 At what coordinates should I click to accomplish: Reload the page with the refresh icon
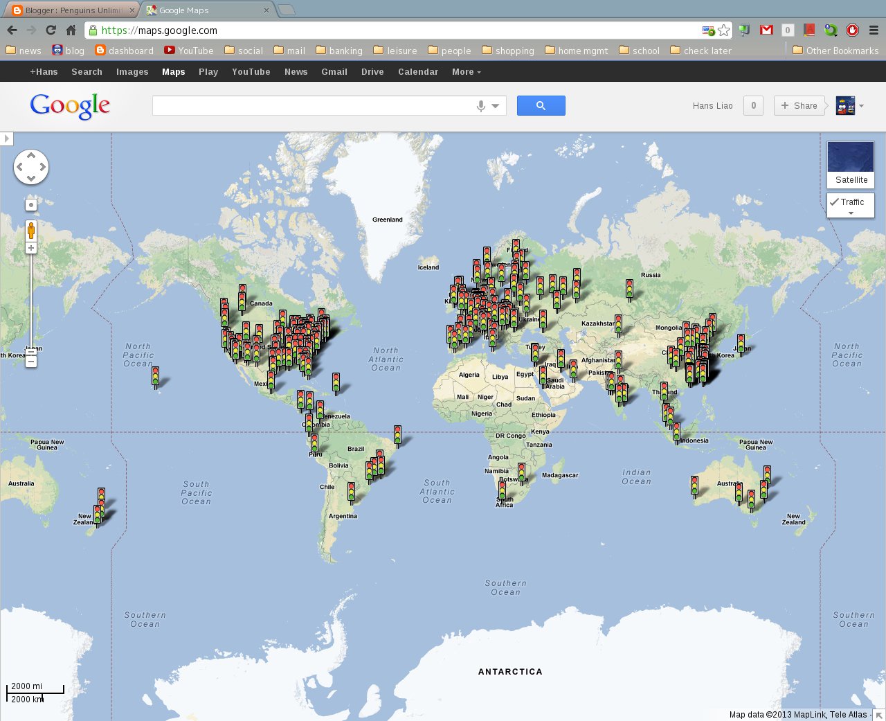(50, 30)
